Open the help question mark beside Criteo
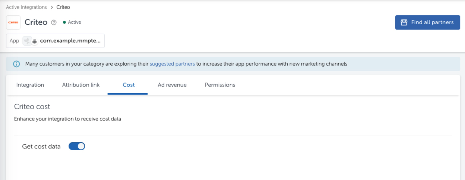The image size is (465, 180). tap(54, 22)
